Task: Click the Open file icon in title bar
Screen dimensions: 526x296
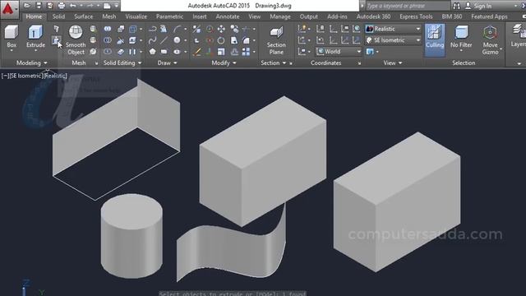Action: click(x=27, y=6)
